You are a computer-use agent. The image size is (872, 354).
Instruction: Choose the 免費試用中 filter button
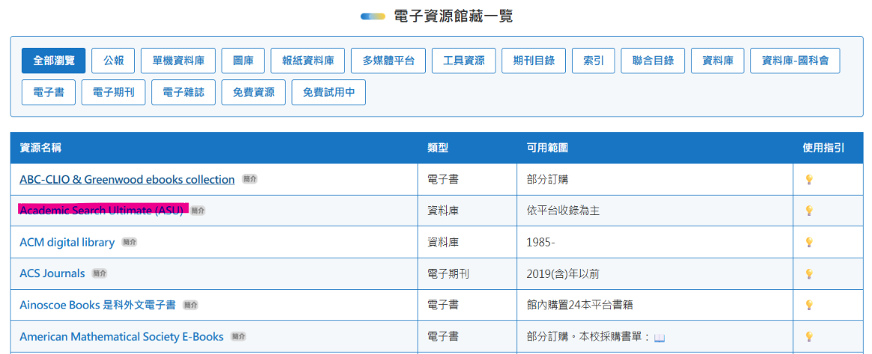point(329,92)
